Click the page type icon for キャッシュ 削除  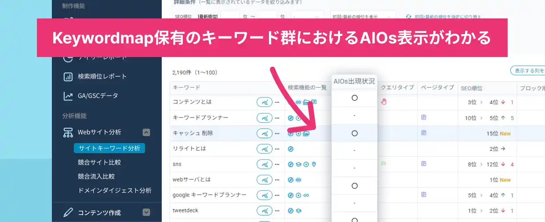point(424,133)
